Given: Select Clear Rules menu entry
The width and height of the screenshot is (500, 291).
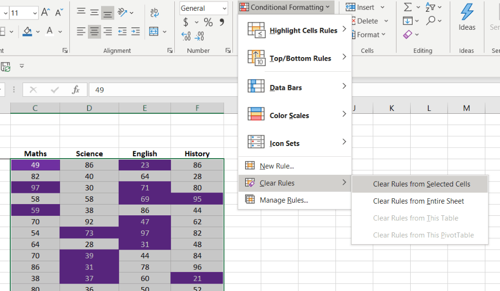Looking at the screenshot, I should coord(295,183).
